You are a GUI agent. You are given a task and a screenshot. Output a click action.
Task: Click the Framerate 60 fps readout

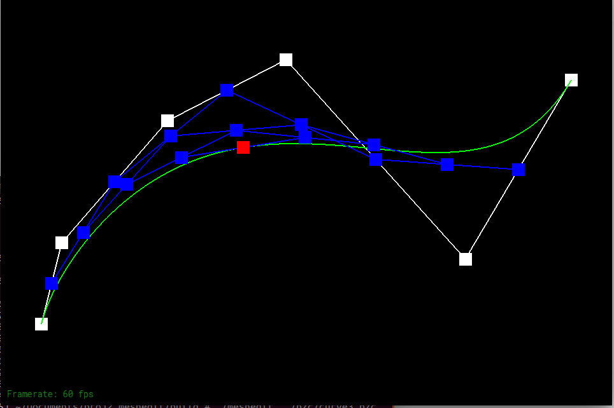click(x=50, y=394)
